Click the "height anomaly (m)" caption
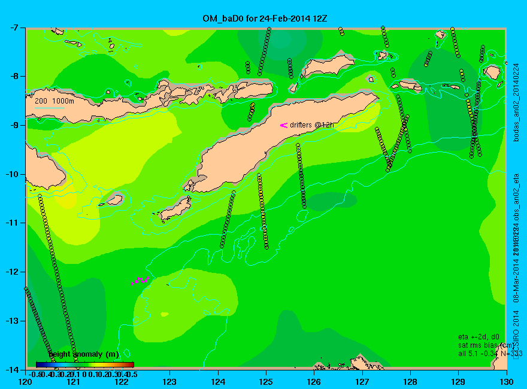The width and height of the screenshot is (527, 389). coord(84,354)
